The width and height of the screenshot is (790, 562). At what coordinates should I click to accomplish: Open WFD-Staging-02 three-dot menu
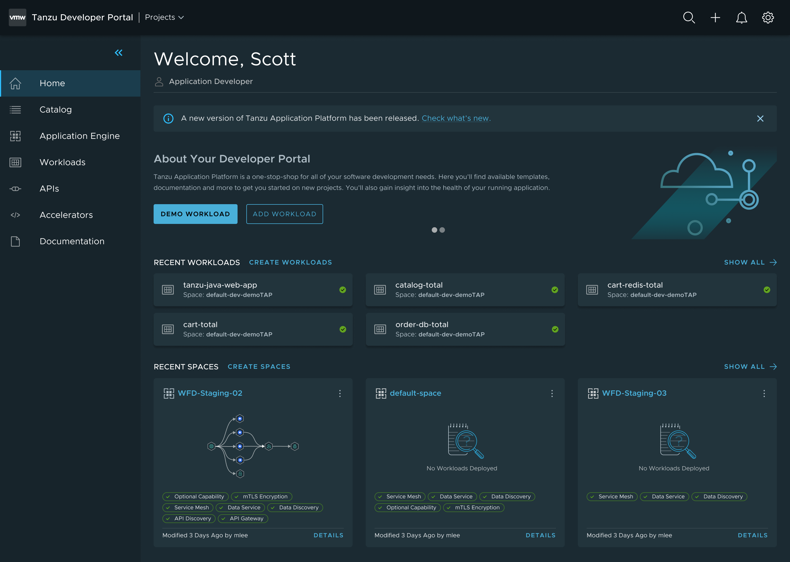[340, 394]
